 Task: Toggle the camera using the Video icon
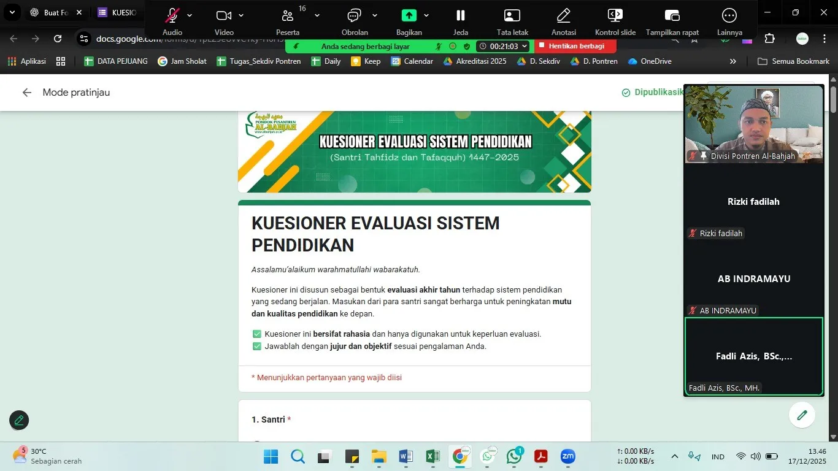tap(224, 16)
